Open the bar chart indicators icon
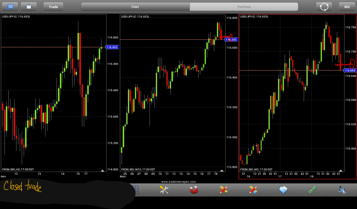357x209 pixels. coord(342,190)
